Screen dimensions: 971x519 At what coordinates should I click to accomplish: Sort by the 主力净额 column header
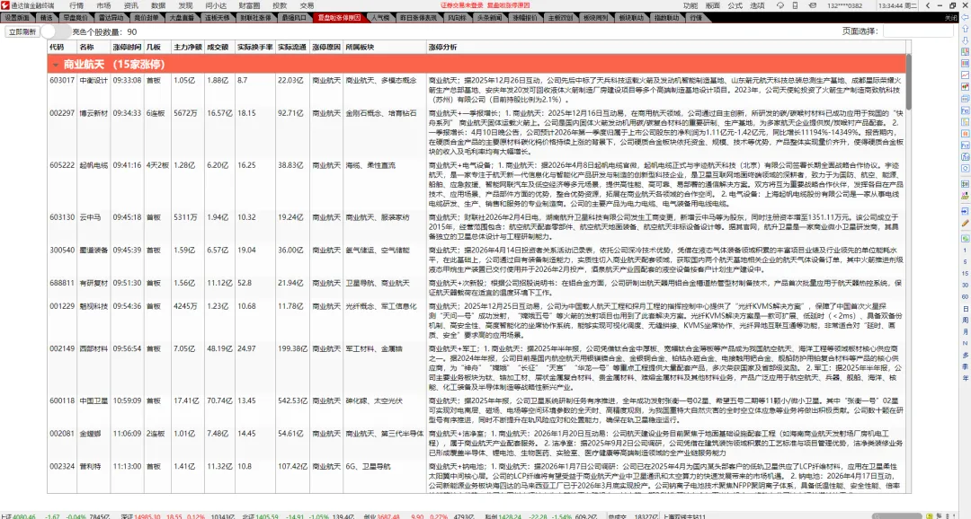point(188,47)
